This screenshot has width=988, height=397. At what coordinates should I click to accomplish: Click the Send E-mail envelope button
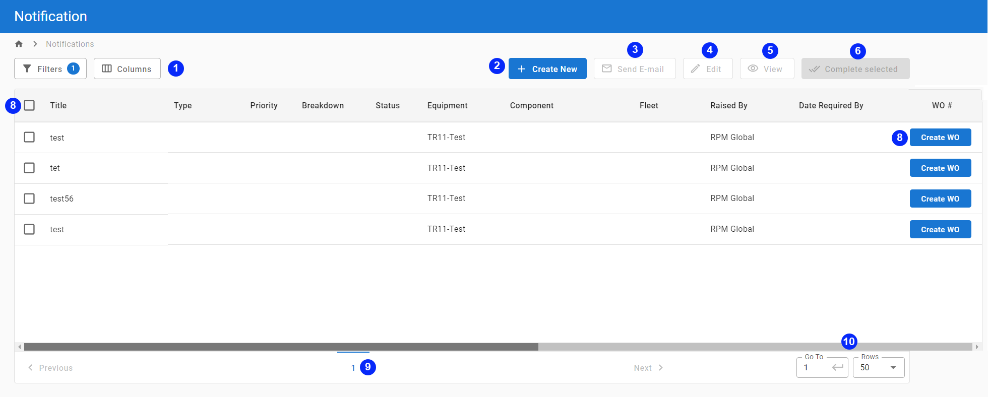pos(634,69)
